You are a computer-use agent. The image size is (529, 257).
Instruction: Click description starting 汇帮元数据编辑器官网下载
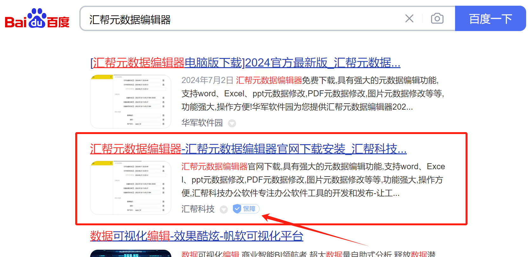pos(313,180)
